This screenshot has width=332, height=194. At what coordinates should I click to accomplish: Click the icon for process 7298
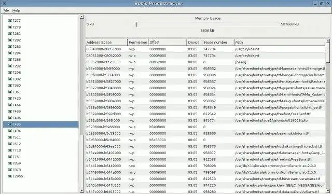coord(10,73)
